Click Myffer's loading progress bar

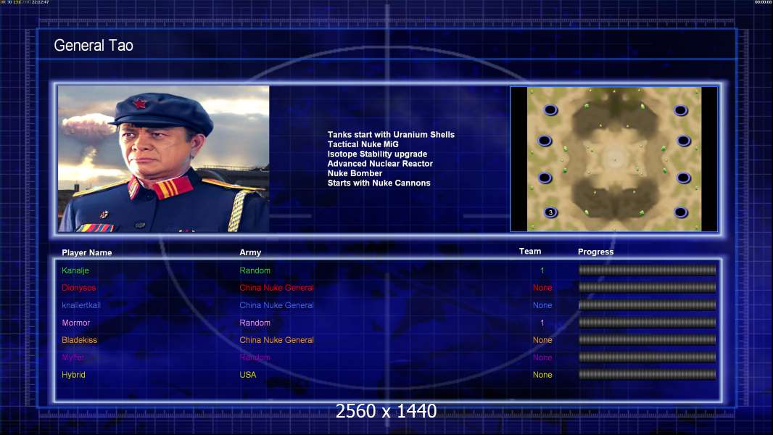tap(648, 357)
